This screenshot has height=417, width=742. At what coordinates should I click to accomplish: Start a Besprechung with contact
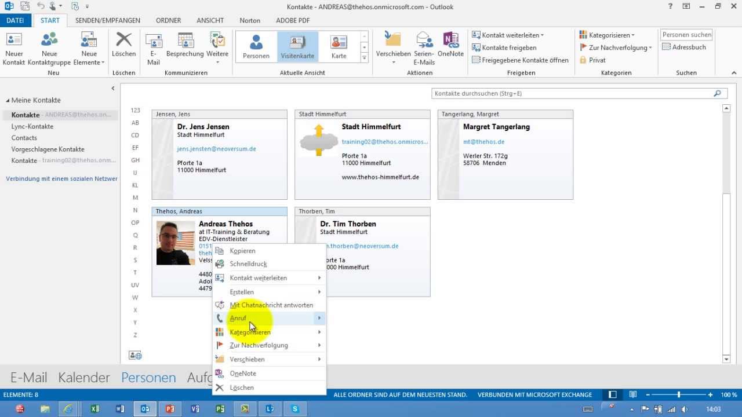[185, 45]
